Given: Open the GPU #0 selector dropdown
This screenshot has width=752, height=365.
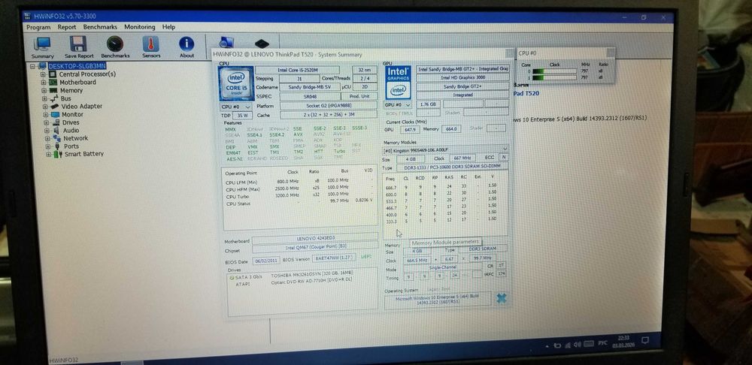Looking at the screenshot, I should pyautogui.click(x=398, y=104).
